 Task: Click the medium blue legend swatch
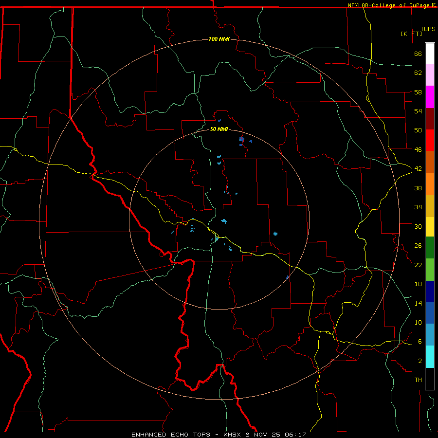[430, 313]
